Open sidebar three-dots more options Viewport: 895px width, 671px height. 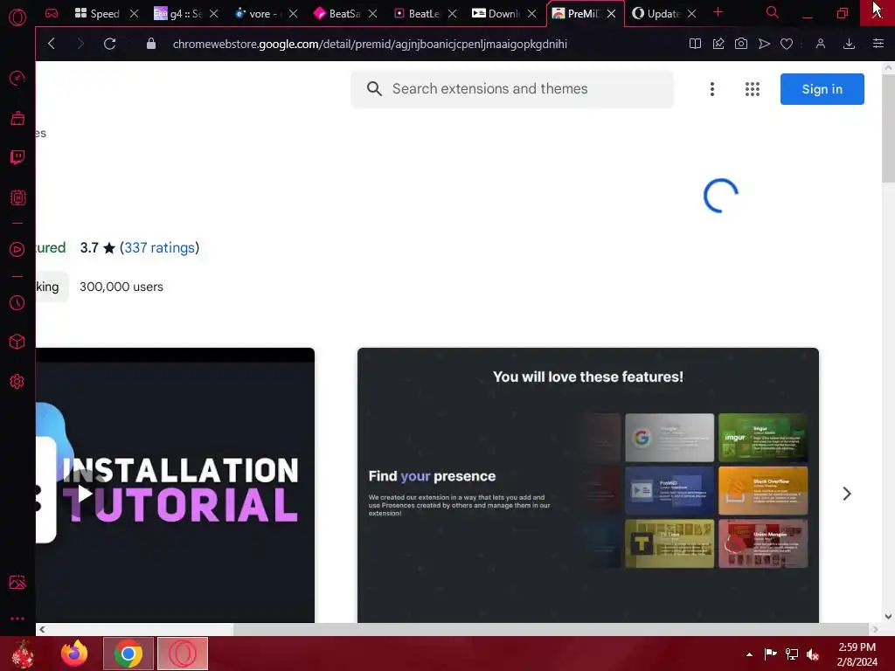pos(17,619)
